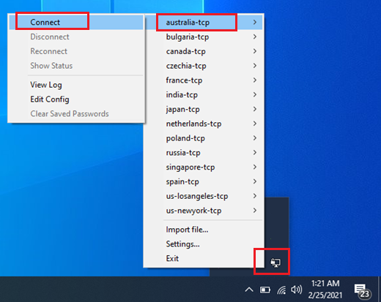Expand the japan-tcp submenu arrow
Viewport: 381px width, 302px height.
pyautogui.click(x=255, y=109)
